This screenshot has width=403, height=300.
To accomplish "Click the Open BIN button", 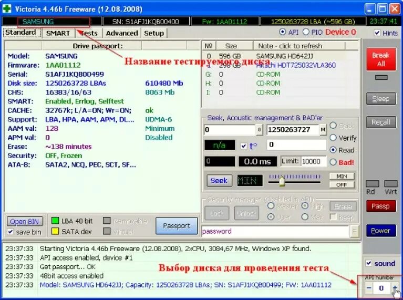I will point(24,221).
